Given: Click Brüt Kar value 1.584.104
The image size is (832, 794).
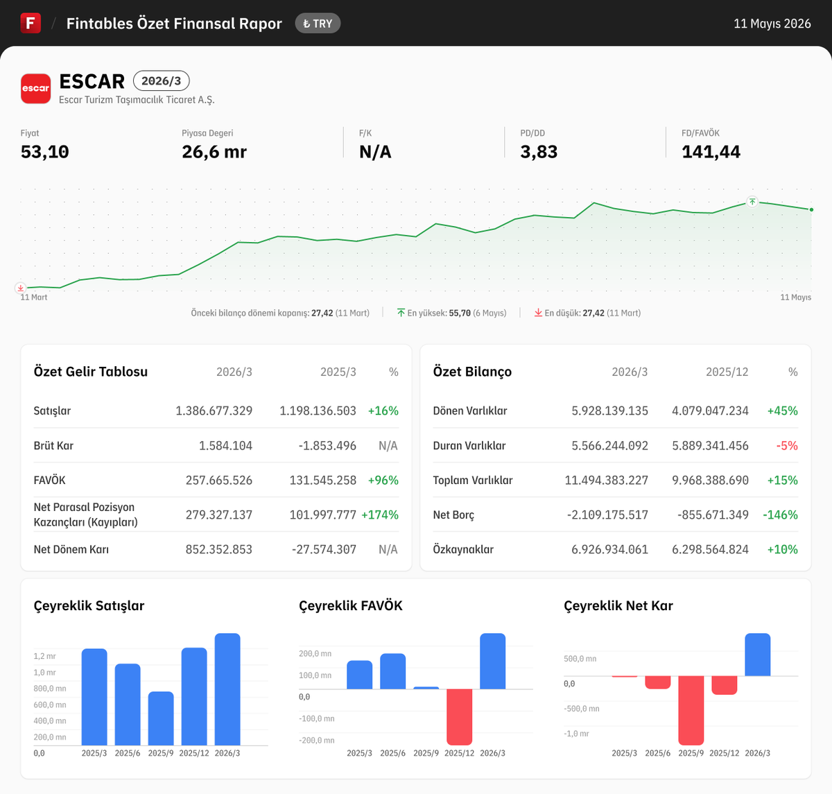Looking at the screenshot, I should pos(225,445).
